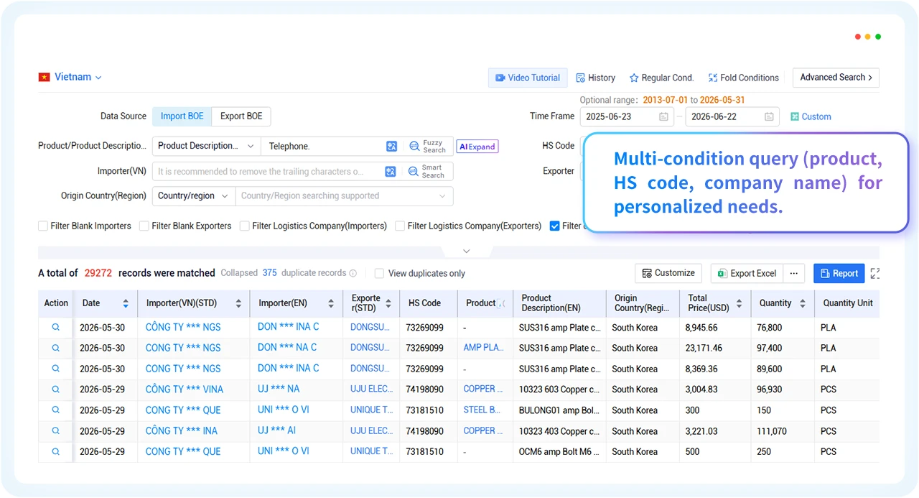Select the Import BOE tab
919x498 pixels.
pos(182,116)
